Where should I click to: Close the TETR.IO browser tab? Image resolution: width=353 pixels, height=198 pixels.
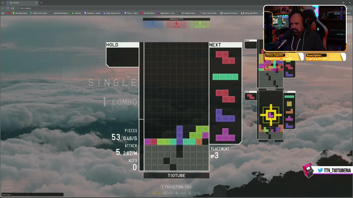click(x=36, y=3)
